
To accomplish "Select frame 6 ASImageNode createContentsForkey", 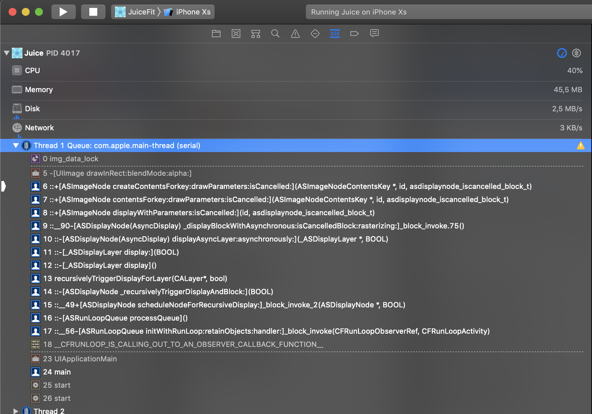I will pyautogui.click(x=296, y=186).
